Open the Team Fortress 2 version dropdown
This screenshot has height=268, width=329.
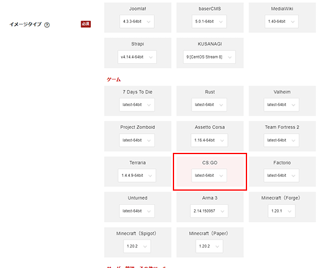pyautogui.click(x=281, y=140)
